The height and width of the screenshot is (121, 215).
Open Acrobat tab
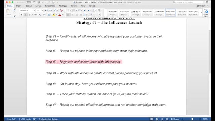coord(92,6)
